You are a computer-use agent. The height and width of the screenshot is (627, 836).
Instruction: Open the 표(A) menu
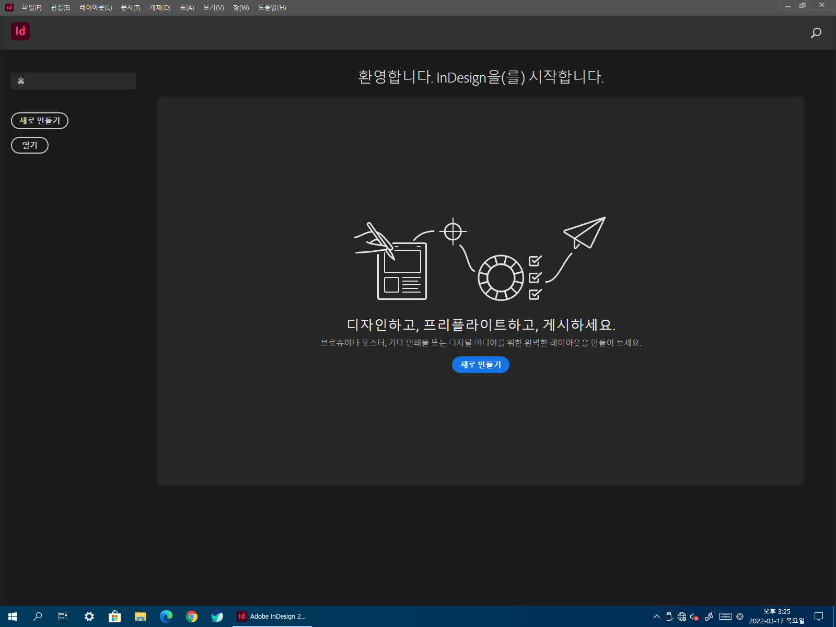click(187, 7)
